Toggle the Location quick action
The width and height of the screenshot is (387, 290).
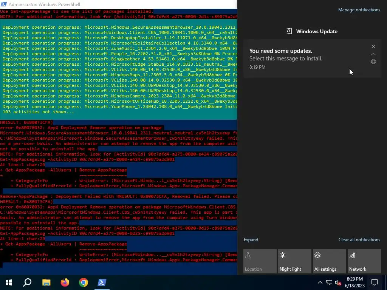(x=260, y=261)
